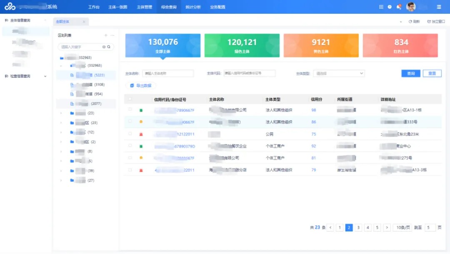Click the blue 查询 button

[411, 73]
